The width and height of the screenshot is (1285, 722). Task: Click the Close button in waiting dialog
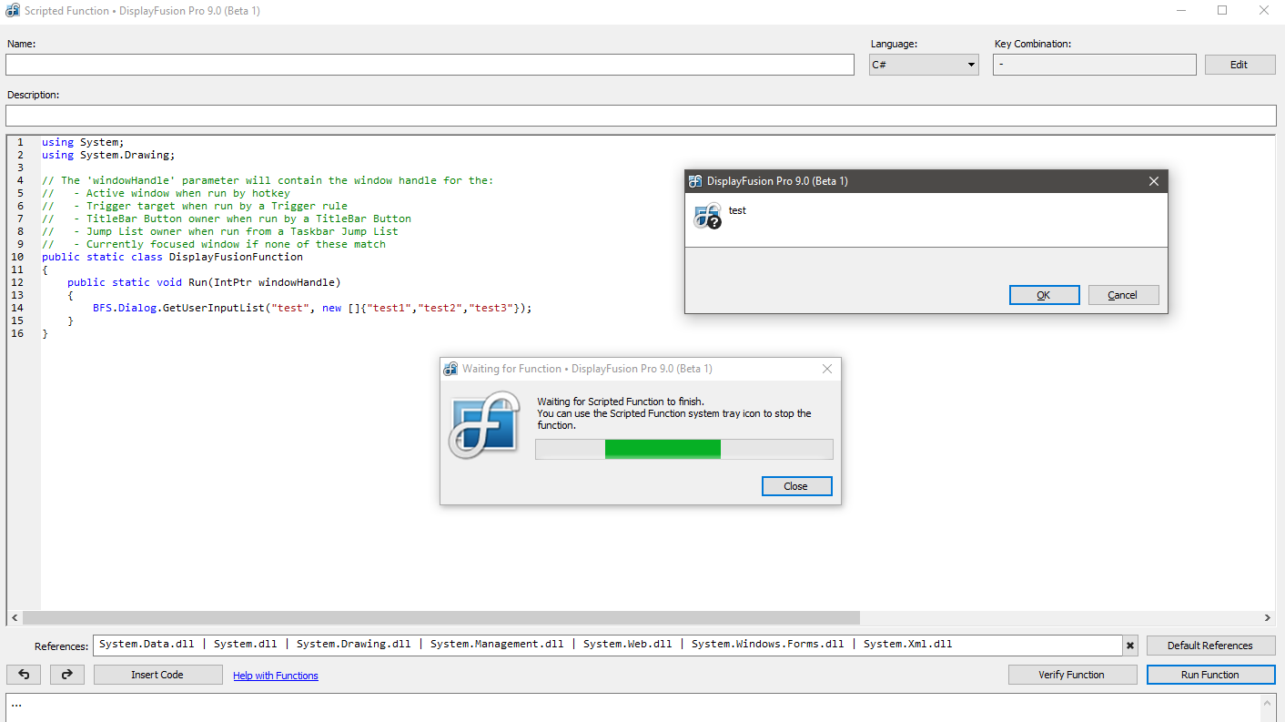[x=796, y=486]
